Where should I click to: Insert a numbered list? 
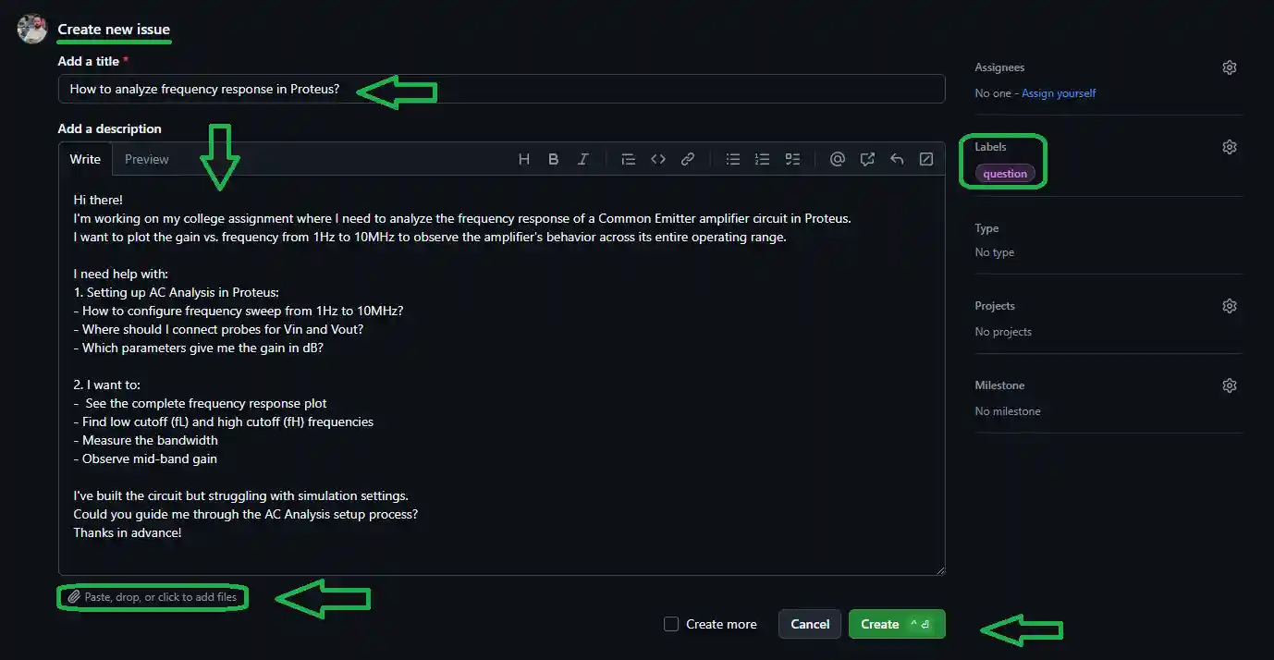tap(763, 159)
